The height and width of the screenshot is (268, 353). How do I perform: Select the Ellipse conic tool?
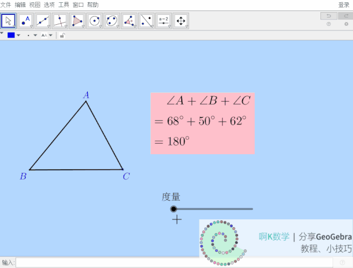pyautogui.click(x=112, y=21)
